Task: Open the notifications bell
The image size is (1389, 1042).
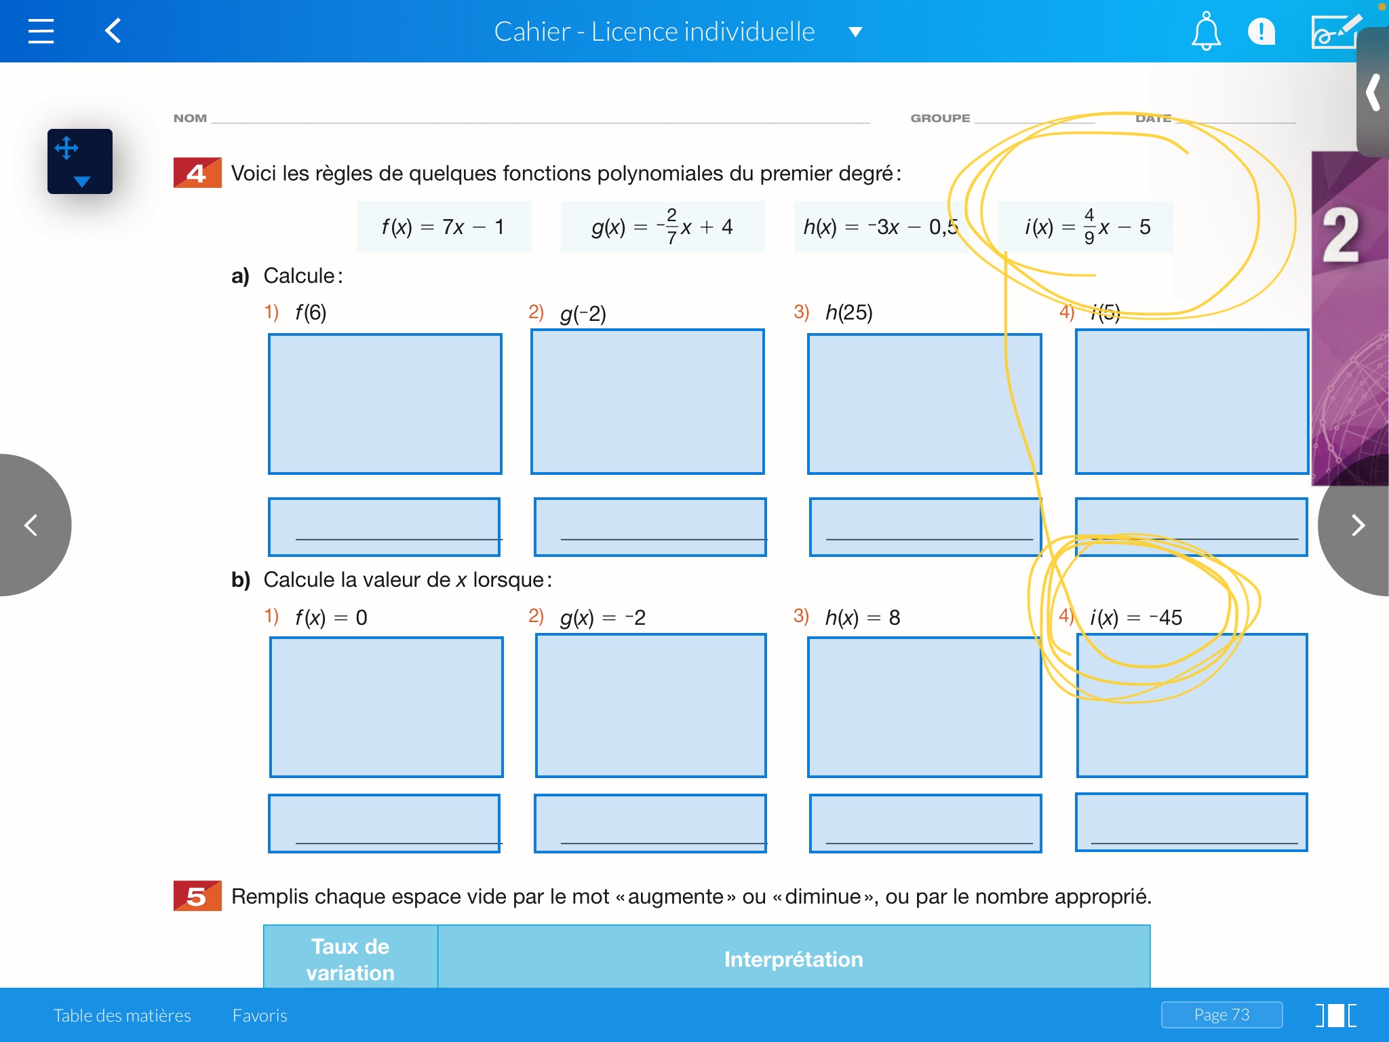Action: pos(1206,31)
